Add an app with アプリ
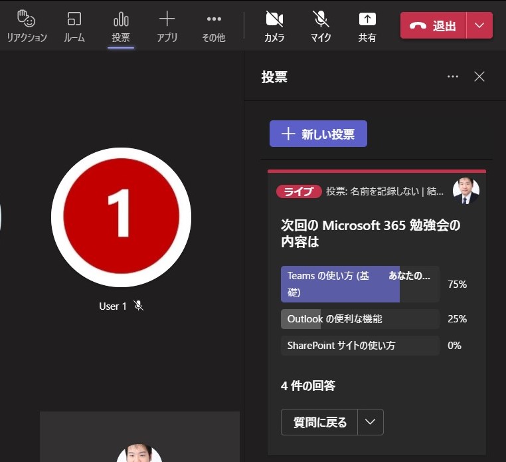 click(167, 27)
